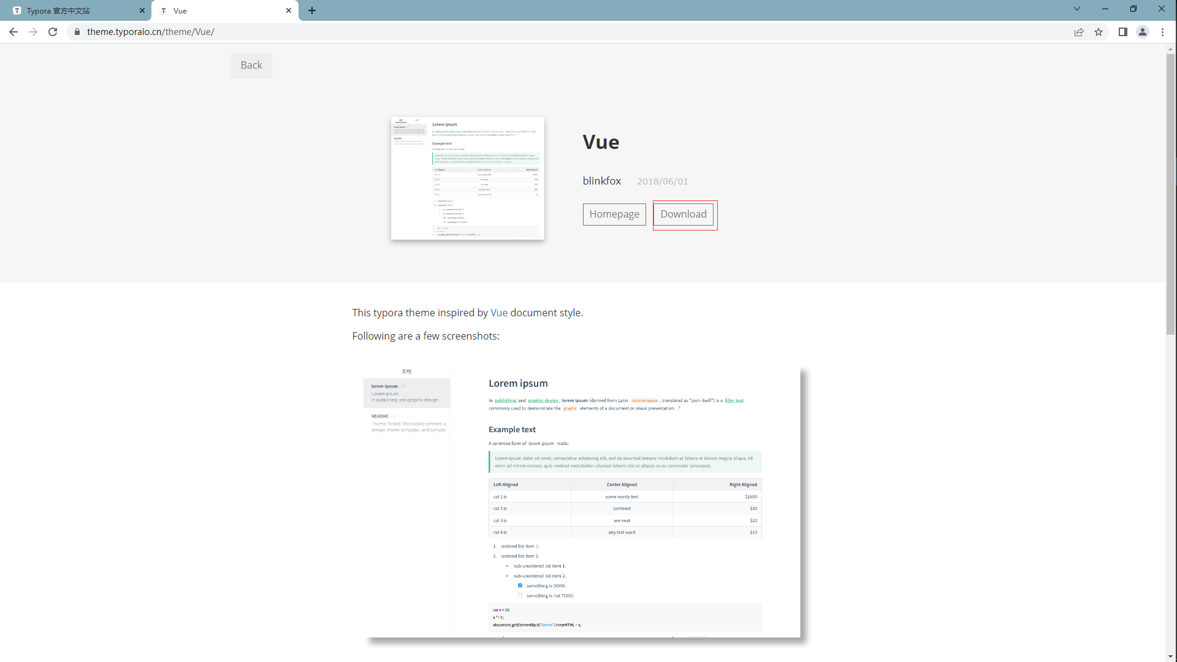This screenshot has height=662, width=1177.
Task: Click the browser back arrow icon
Action: coord(13,32)
